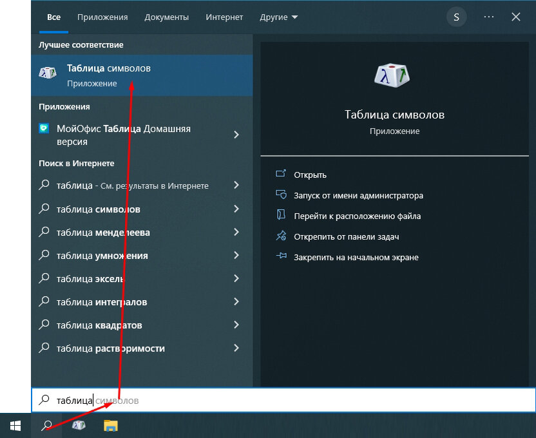Switch to the Все tab
Viewport: 536px width, 438px height.
(x=53, y=17)
